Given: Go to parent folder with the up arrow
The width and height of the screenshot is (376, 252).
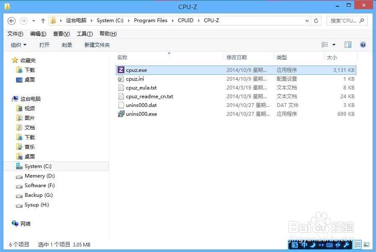Looking at the screenshot, I should (x=43, y=20).
